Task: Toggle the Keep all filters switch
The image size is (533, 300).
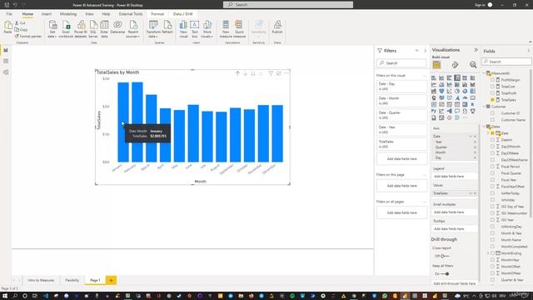Action: click(445, 274)
